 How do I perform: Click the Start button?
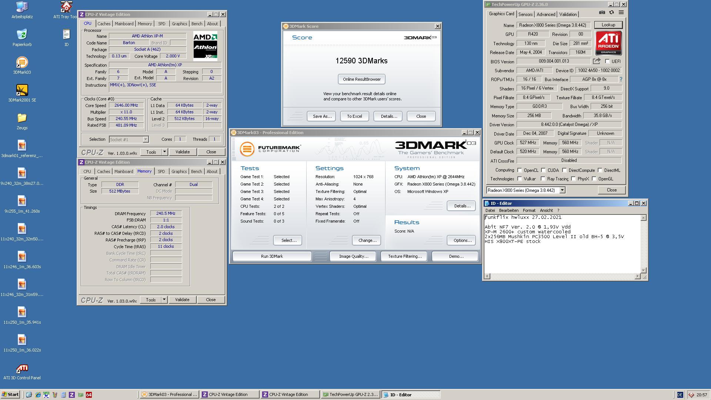click(x=10, y=395)
